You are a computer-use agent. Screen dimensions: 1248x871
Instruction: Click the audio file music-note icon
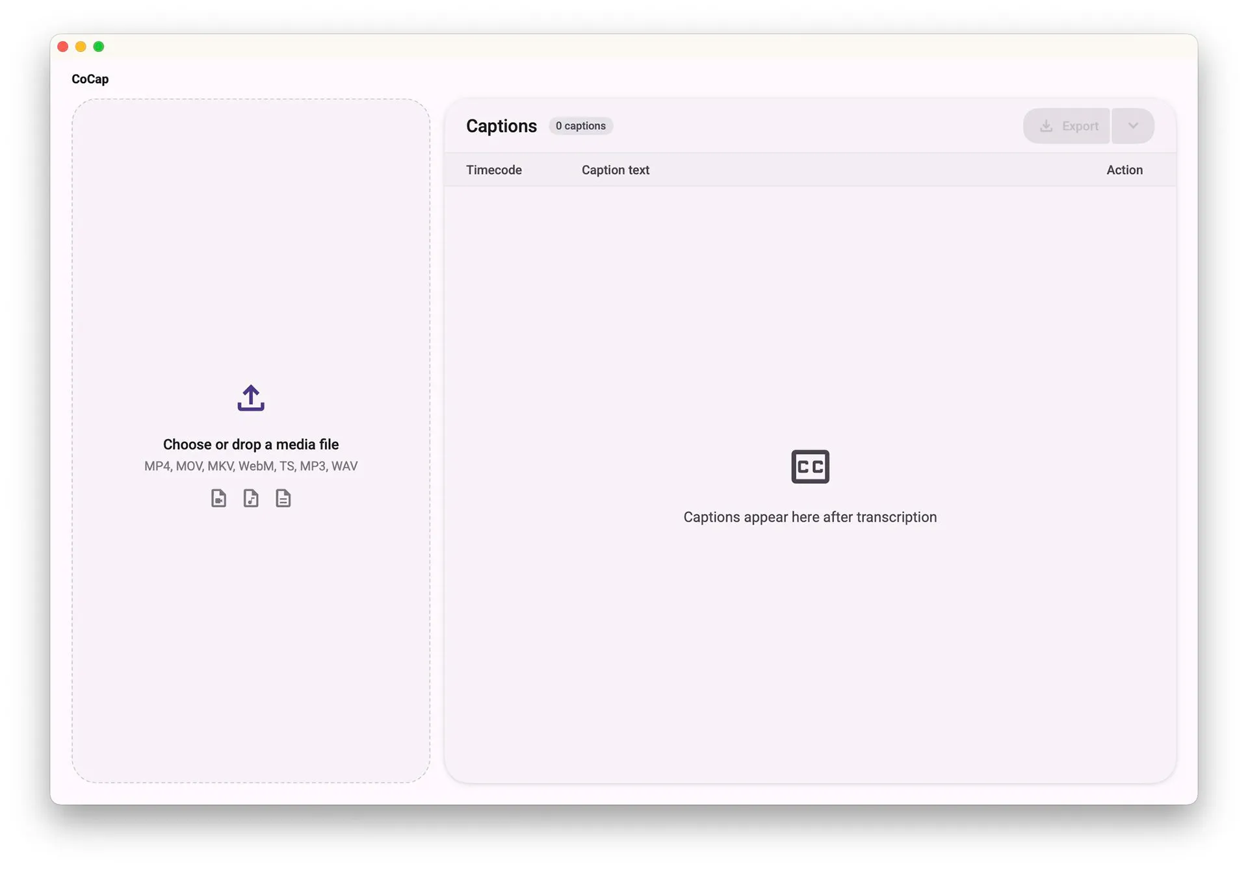point(251,498)
